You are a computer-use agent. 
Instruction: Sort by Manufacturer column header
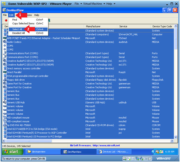tap(101, 26)
